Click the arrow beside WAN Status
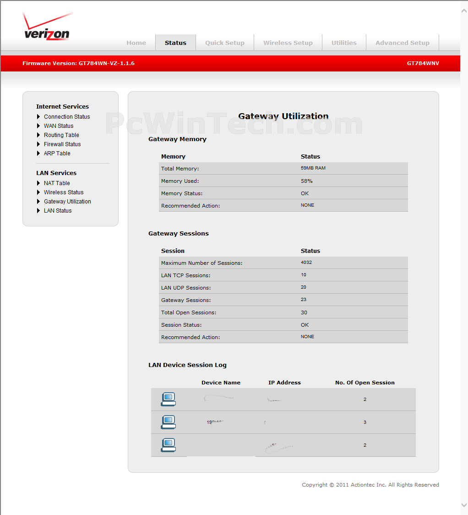Image resolution: width=468 pixels, height=515 pixels. (x=38, y=126)
